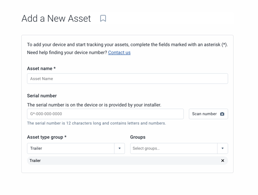Click the text about serial number on device
This screenshot has height=195, width=258.
click(94, 105)
